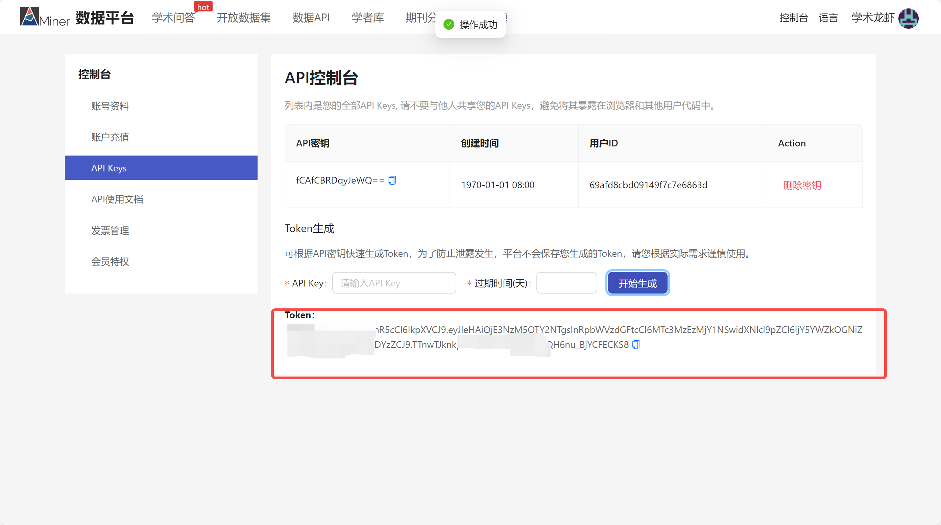
Task: Open API使用文档 sidebar item
Action: (117, 199)
